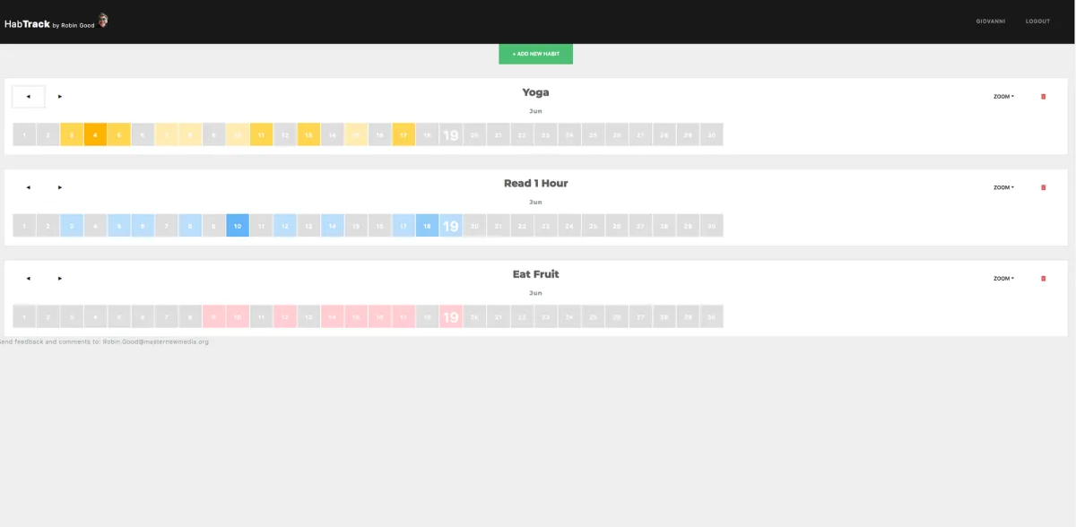
Task: Toggle day 25 in Read 1 Hour row
Action: [x=594, y=226]
